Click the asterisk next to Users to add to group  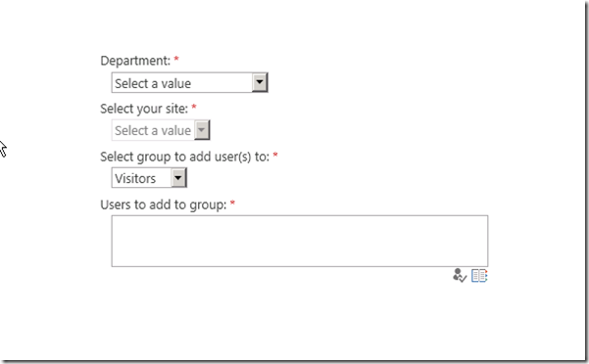232,204
